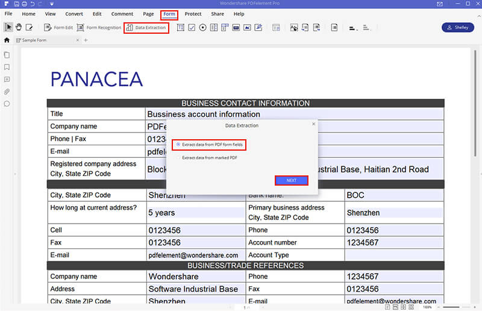Viewport: 482px width, 311px height.
Task: Open the bookmarks panel in sidebar
Action: (x=7, y=67)
